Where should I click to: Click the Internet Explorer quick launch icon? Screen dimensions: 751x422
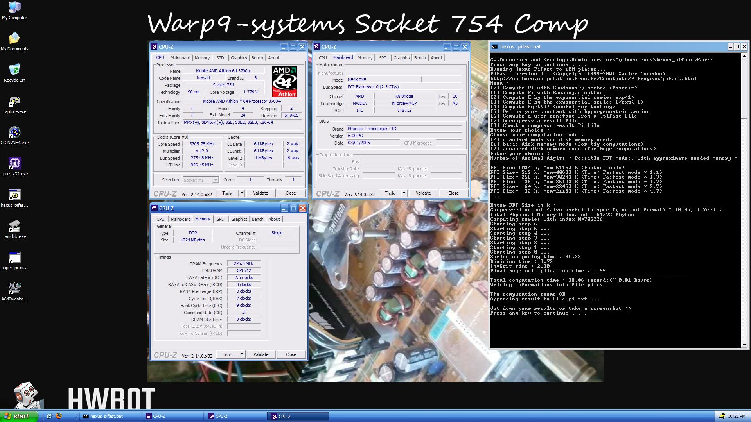tap(50, 416)
